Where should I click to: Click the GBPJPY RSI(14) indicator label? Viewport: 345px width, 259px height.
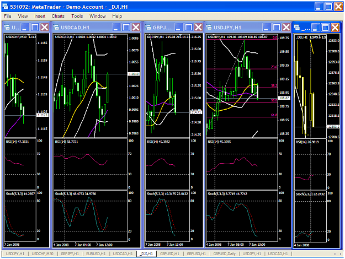[x=158, y=142]
